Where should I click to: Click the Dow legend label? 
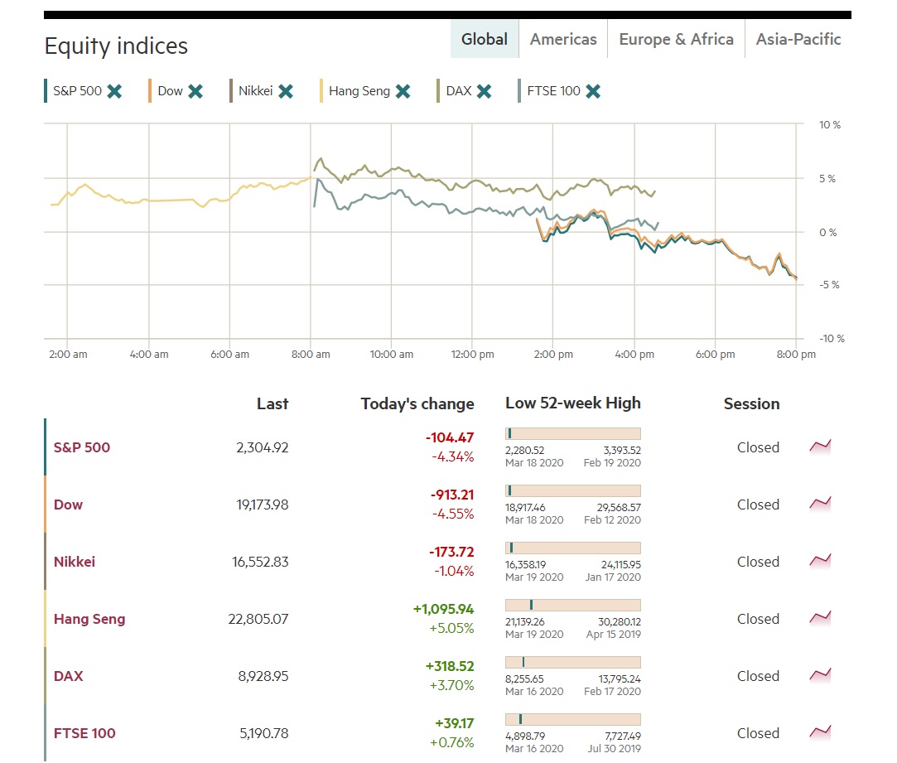pos(170,91)
